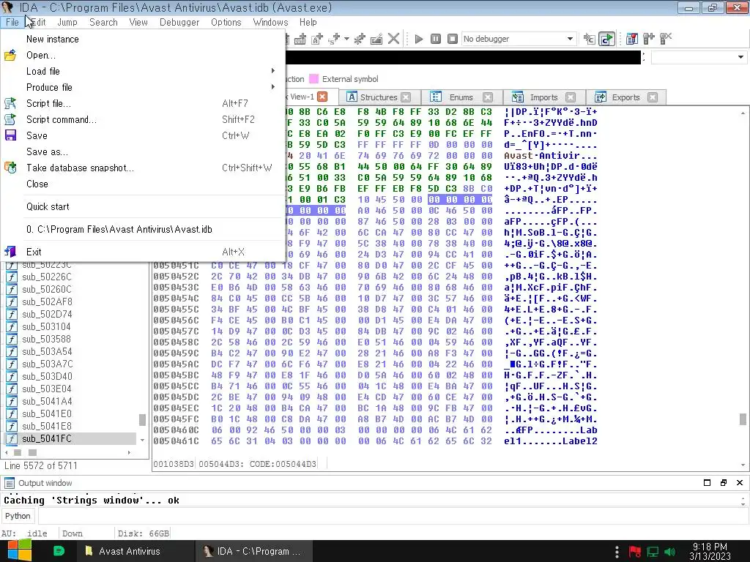Click the step into C toolbar icon
This screenshot has height=562, width=750.
[x=590, y=39]
